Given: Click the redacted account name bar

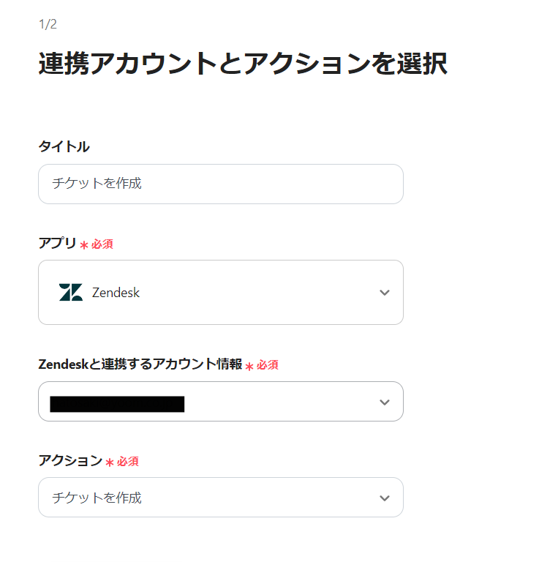Looking at the screenshot, I should coord(117,403).
